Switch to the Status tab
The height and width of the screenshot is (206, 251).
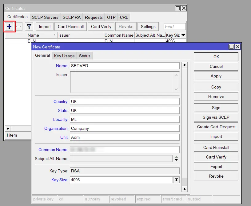[85, 56]
